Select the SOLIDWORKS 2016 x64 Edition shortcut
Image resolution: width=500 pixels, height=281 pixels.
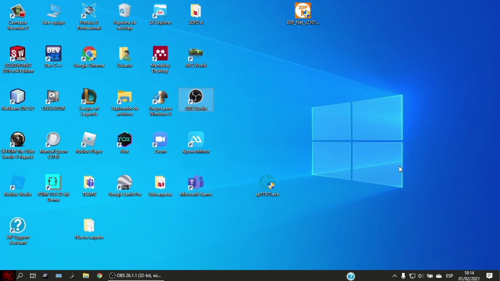18,60
